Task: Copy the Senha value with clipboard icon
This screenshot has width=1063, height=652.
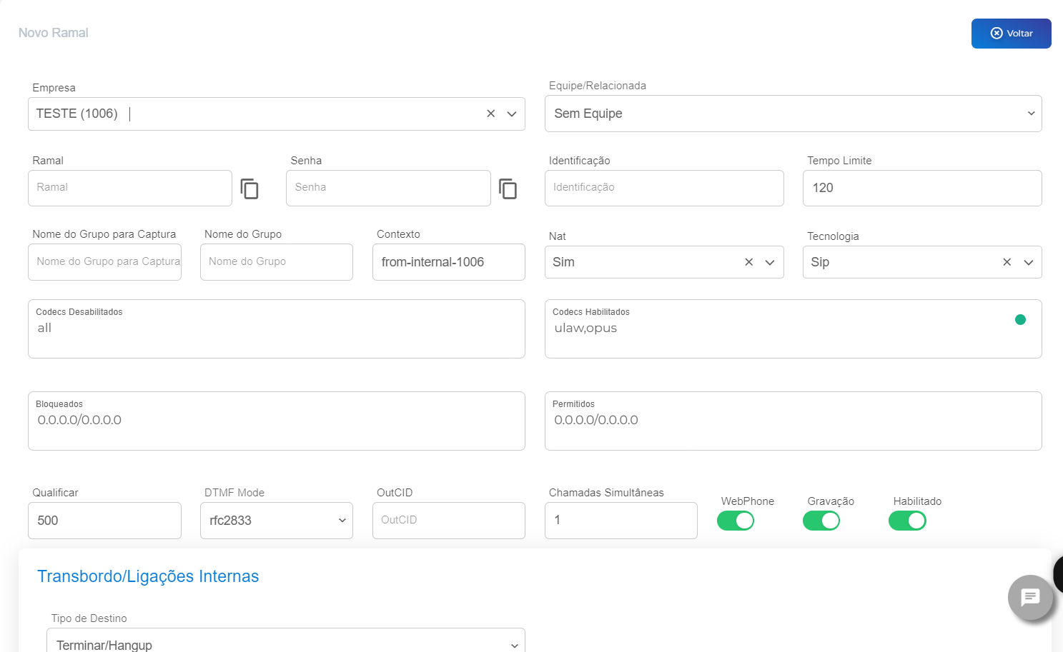Action: click(508, 189)
